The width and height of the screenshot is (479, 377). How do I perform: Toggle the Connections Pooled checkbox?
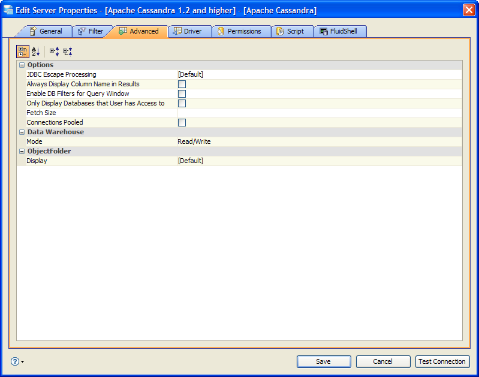pos(182,122)
